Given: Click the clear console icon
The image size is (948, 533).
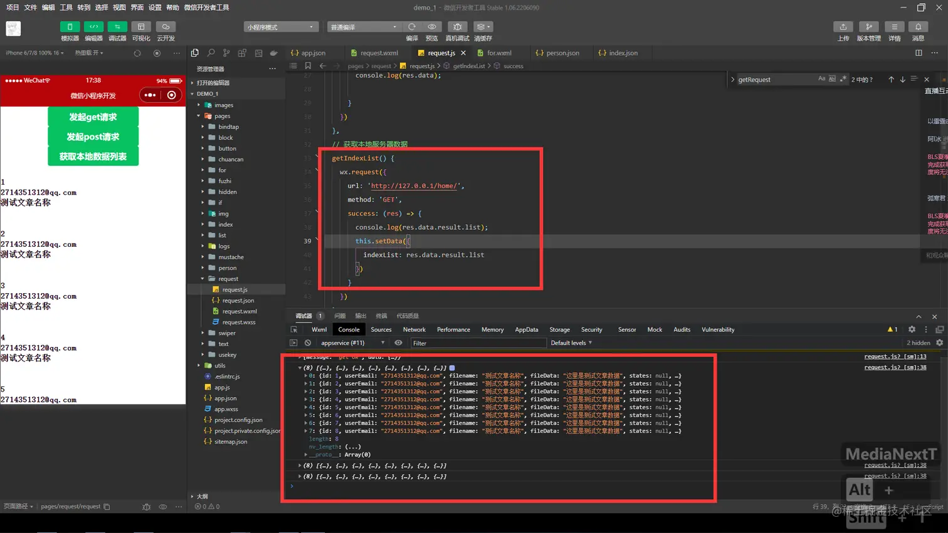Looking at the screenshot, I should [308, 343].
